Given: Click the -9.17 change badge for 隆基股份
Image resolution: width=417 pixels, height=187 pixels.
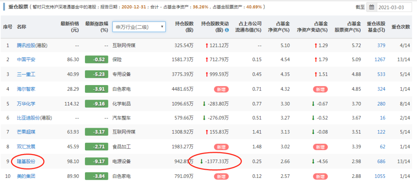Looking at the screenshot, I should (97, 161).
